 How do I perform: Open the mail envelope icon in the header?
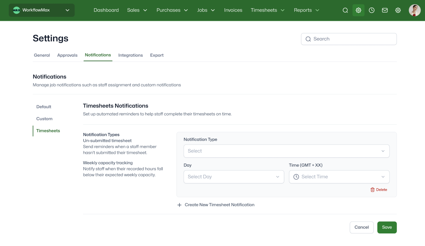click(385, 10)
